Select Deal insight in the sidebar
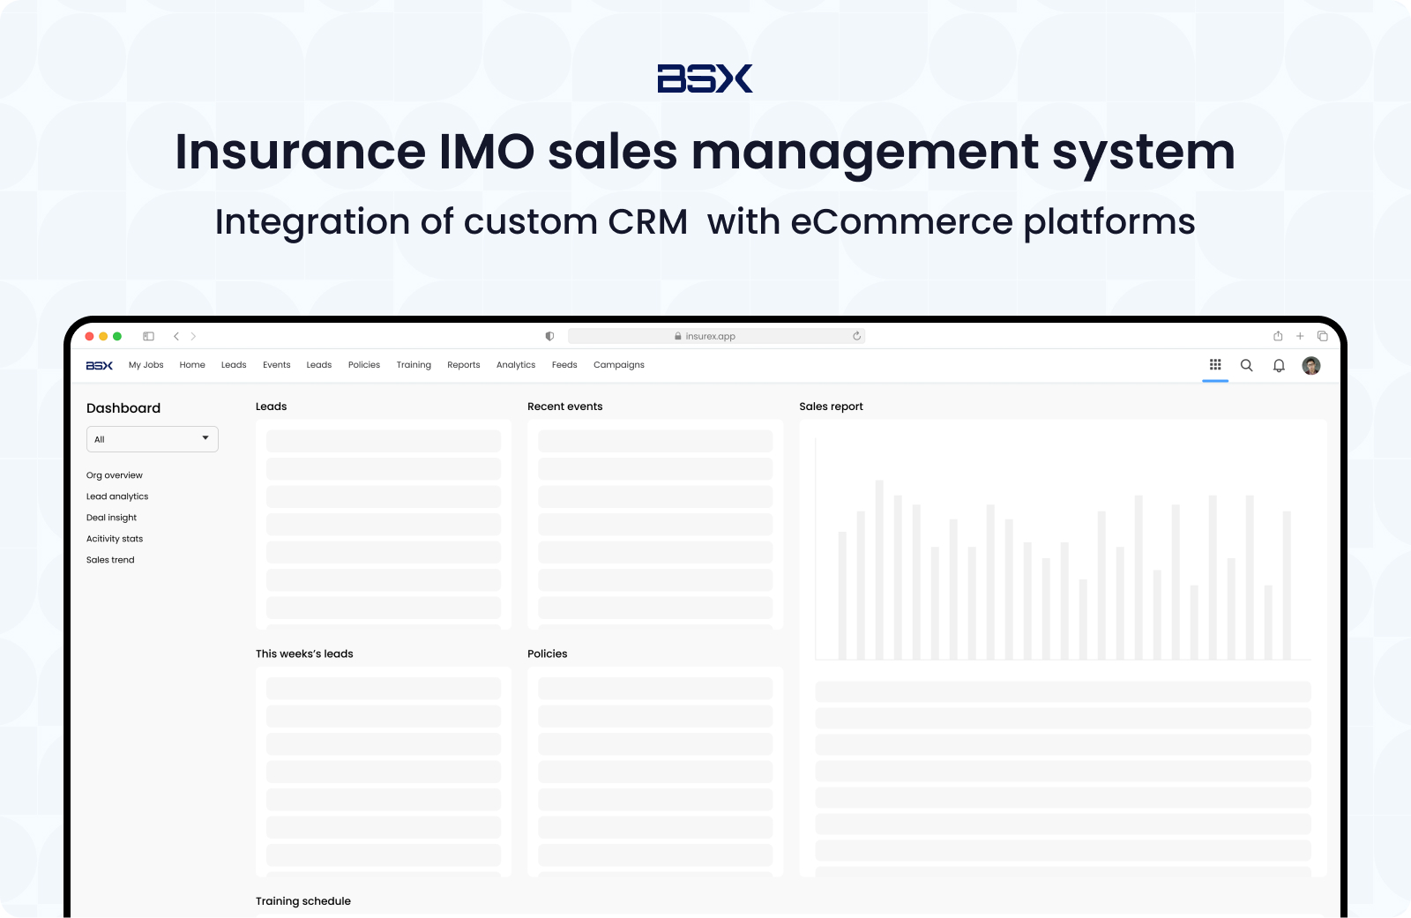 111,518
